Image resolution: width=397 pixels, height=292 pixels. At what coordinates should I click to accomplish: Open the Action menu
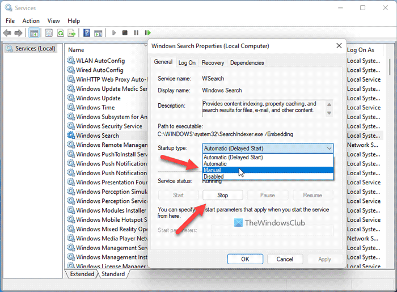31,21
